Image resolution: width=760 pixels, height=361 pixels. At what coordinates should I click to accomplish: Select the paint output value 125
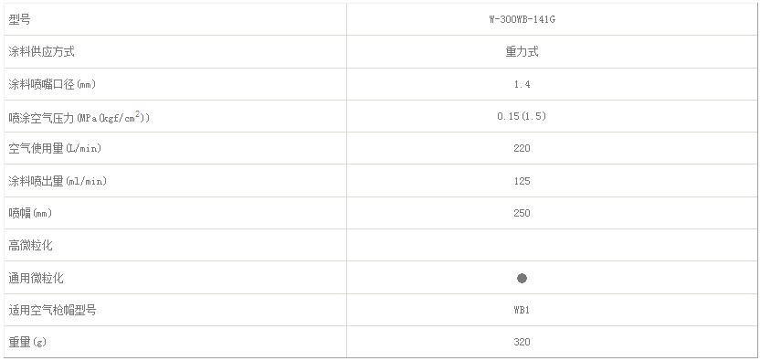point(522,181)
